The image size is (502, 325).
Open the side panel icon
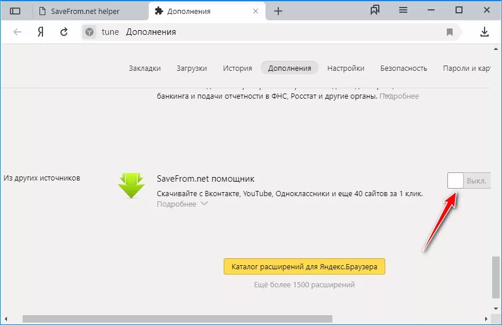tap(15, 11)
